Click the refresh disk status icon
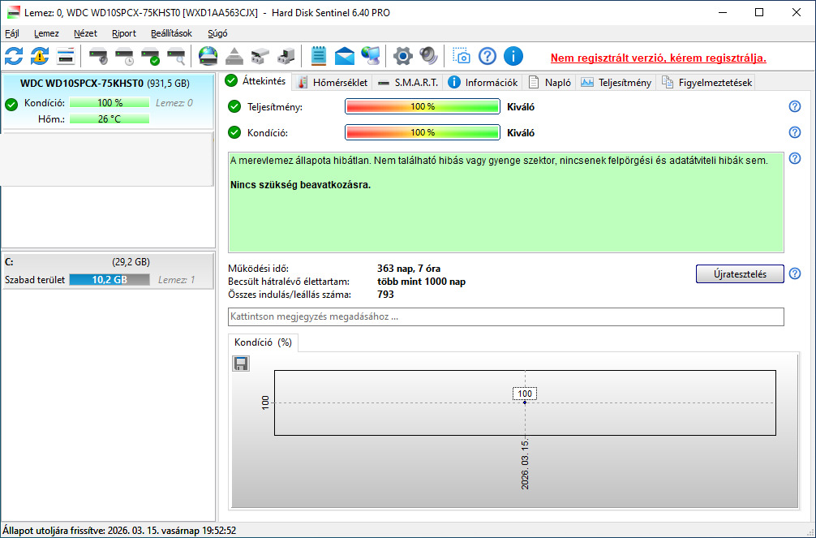Image resolution: width=816 pixels, height=538 pixels. click(x=14, y=56)
